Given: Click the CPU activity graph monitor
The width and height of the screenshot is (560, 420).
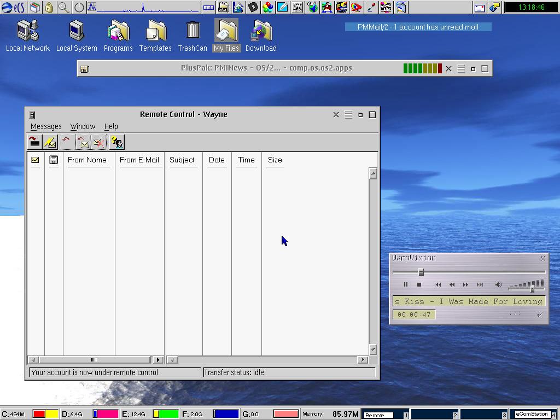Looking at the screenshot, I should tap(143, 7).
